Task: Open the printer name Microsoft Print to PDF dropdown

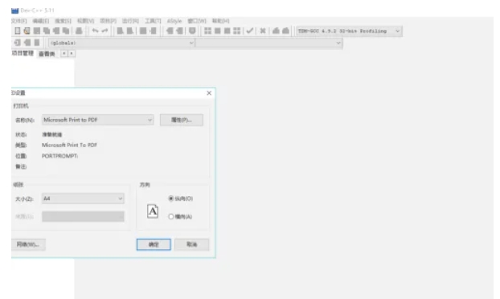Action: (97, 120)
